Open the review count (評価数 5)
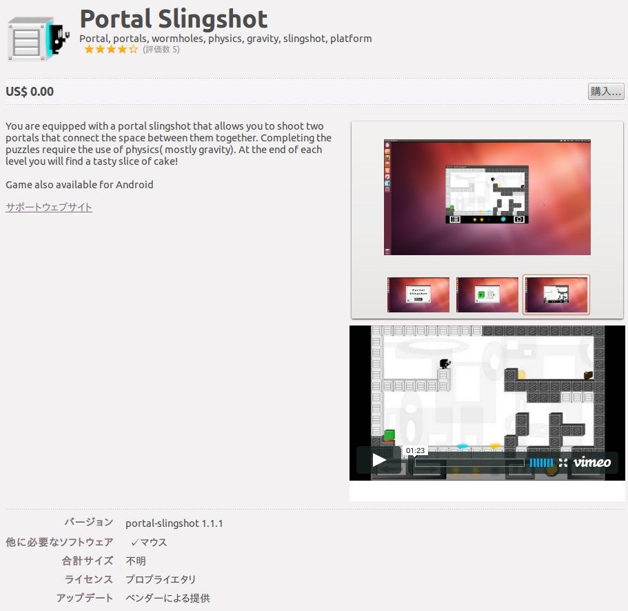This screenshot has width=628, height=611. point(161,50)
